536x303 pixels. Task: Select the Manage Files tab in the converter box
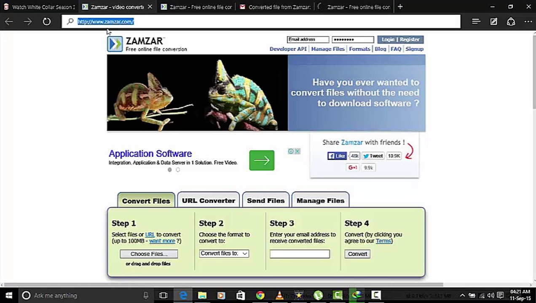click(x=320, y=200)
